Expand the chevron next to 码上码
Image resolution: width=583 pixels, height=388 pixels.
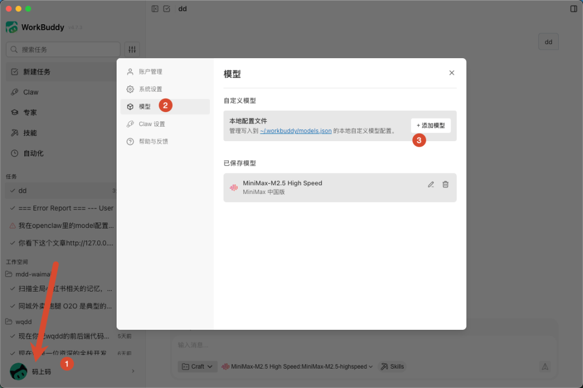click(133, 371)
